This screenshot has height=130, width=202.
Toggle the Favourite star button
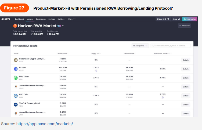click(184, 26)
